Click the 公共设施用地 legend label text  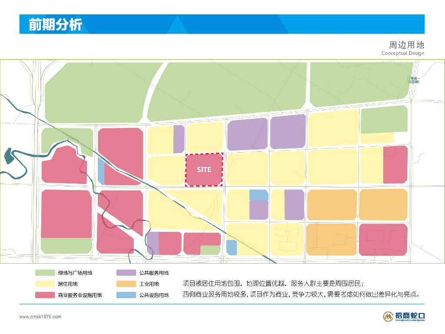click(x=154, y=295)
